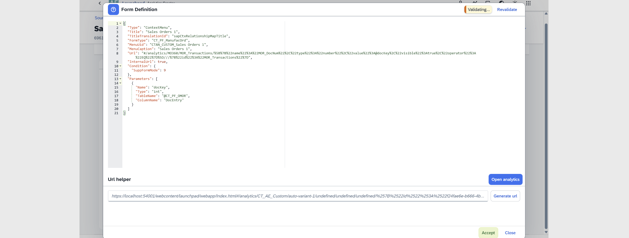
Task: Close the Form Definition dialog
Action: pyautogui.click(x=510, y=232)
